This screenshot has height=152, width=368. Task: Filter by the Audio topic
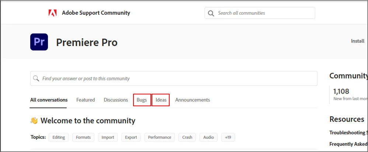pyautogui.click(x=208, y=137)
